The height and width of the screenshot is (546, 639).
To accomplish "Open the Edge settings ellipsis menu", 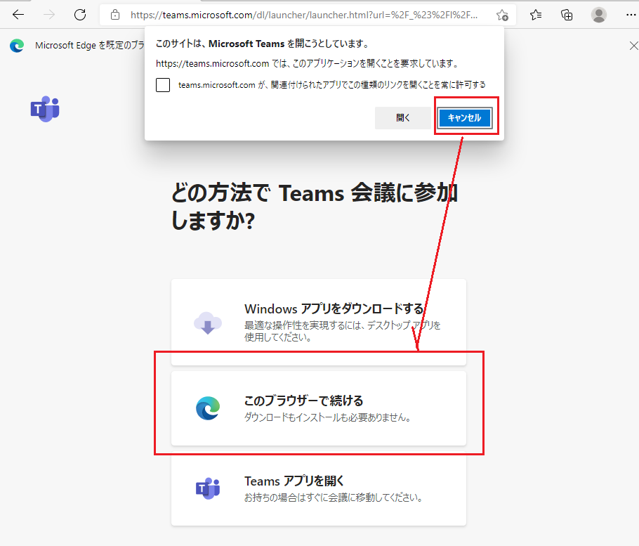I will pyautogui.click(x=631, y=15).
